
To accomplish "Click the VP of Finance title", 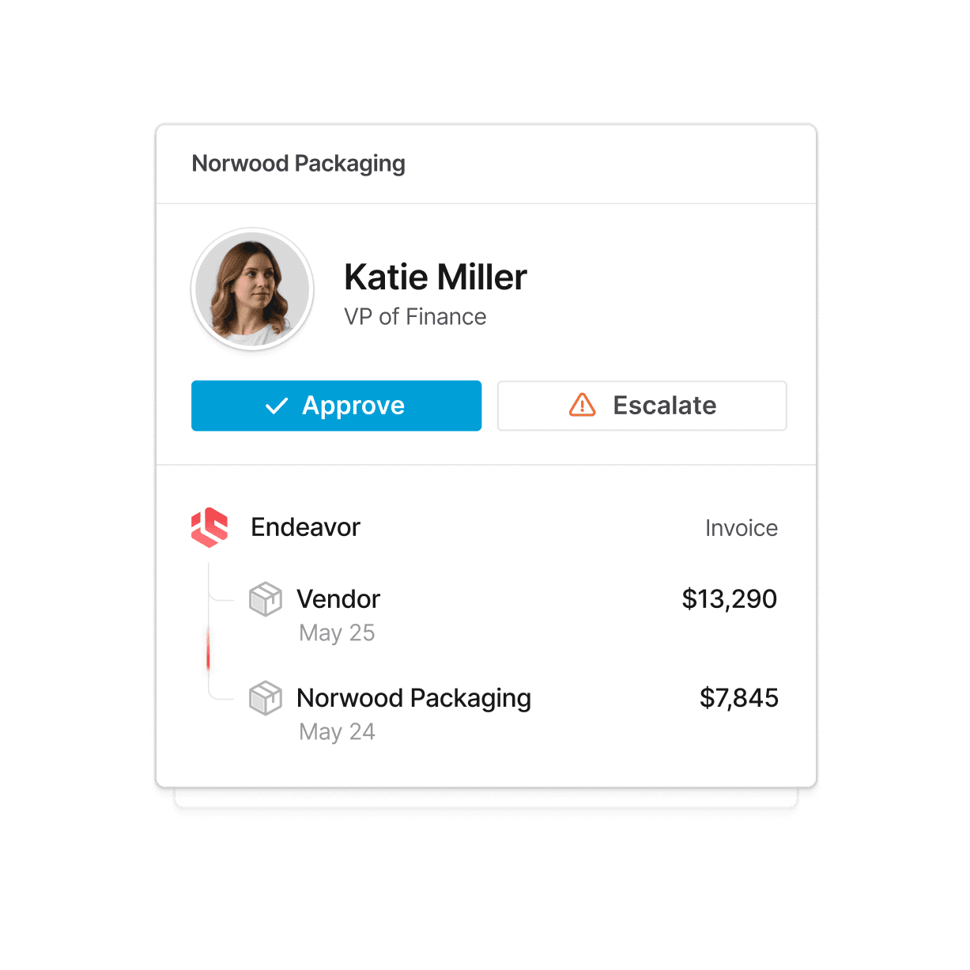I will (415, 317).
